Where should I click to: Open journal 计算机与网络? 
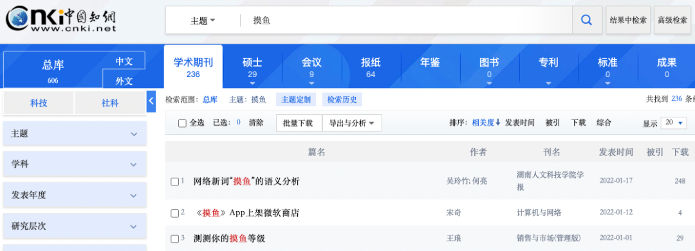[539, 213]
